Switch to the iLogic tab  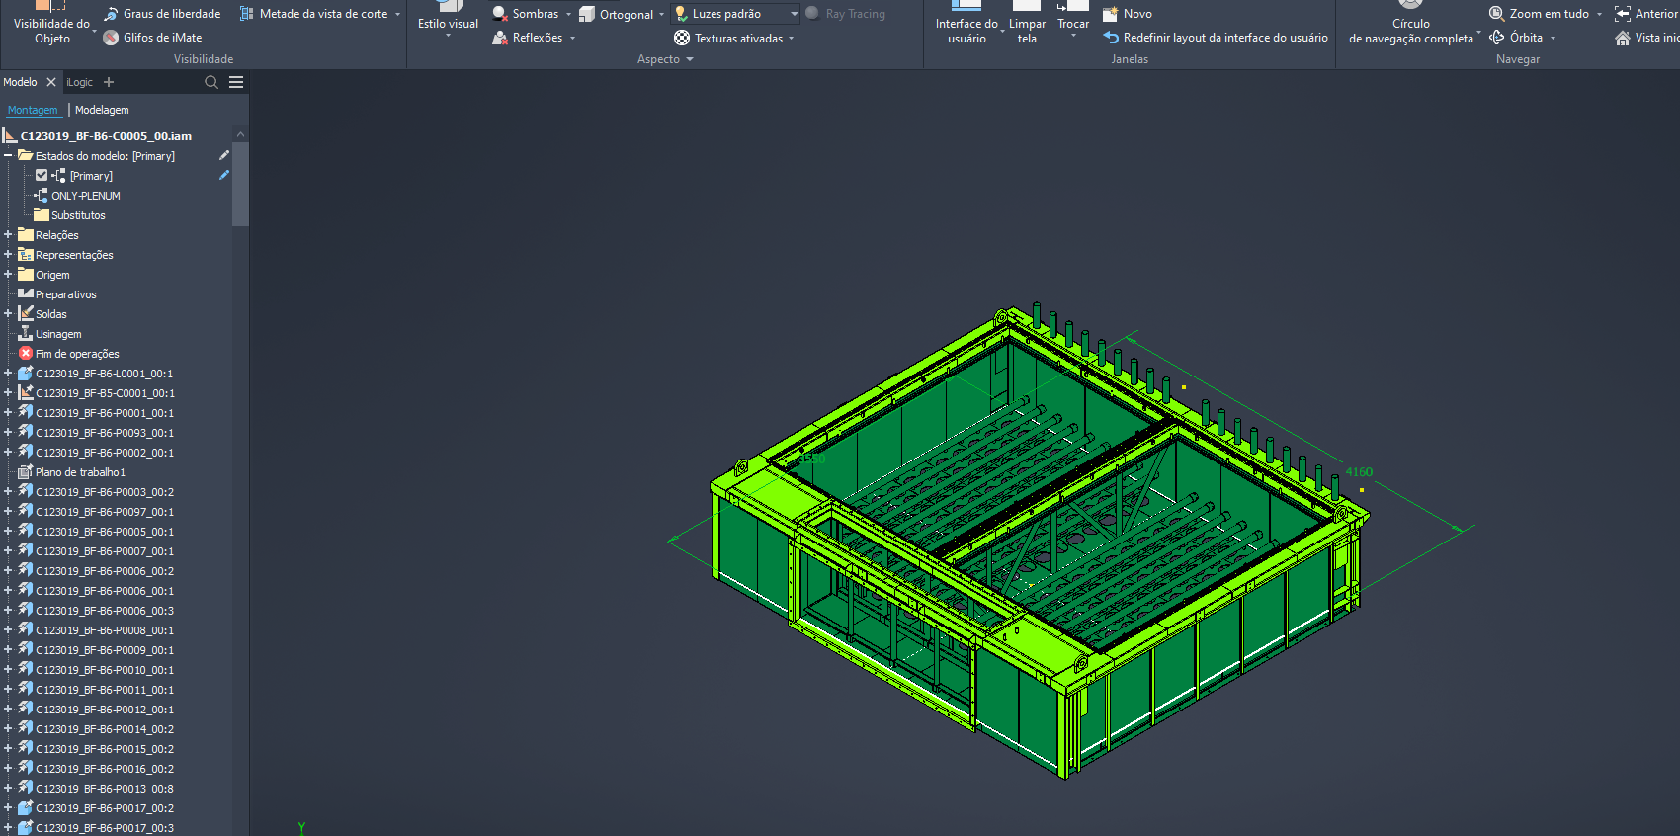[79, 82]
